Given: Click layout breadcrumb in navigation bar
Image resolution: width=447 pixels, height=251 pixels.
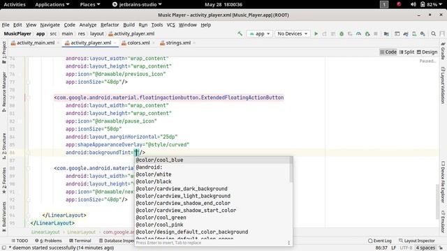Looking at the screenshot, I should pos(97,33).
